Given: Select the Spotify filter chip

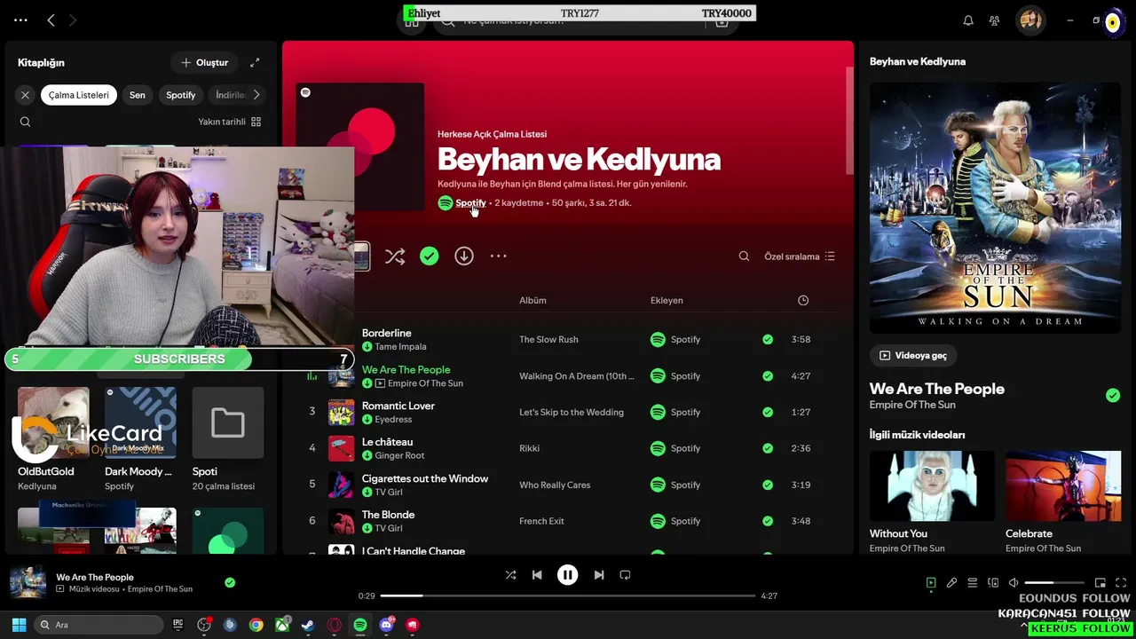Looking at the screenshot, I should click(x=180, y=95).
